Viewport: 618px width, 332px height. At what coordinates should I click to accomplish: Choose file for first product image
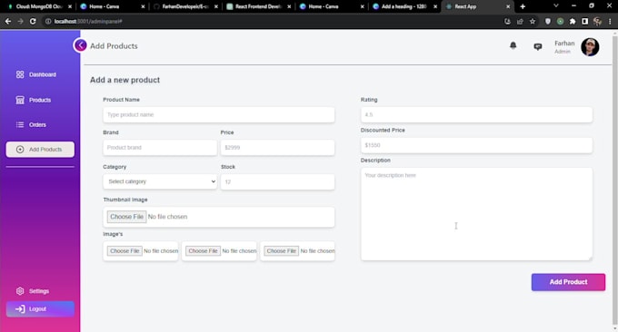pos(125,251)
